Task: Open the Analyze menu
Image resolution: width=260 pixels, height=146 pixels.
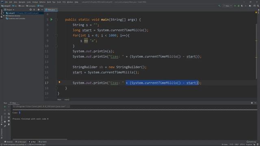Action: (35, 2)
